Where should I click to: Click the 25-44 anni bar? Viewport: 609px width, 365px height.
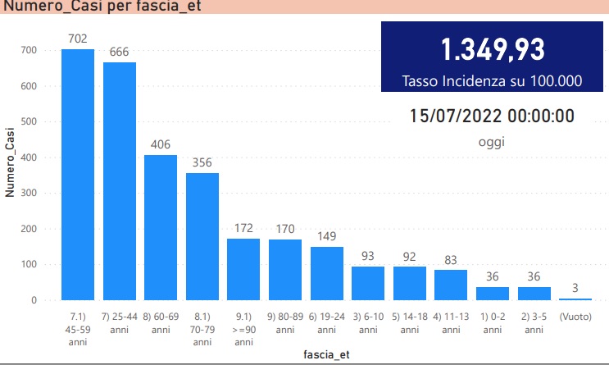click(x=120, y=180)
